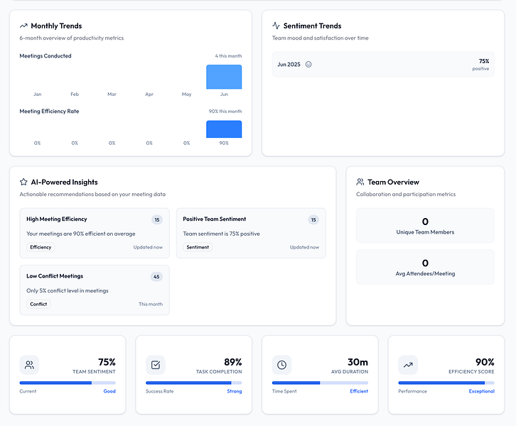516x426 pixels.
Task: Click the Avg Attendees/Meeting stat box
Action: [425, 267]
